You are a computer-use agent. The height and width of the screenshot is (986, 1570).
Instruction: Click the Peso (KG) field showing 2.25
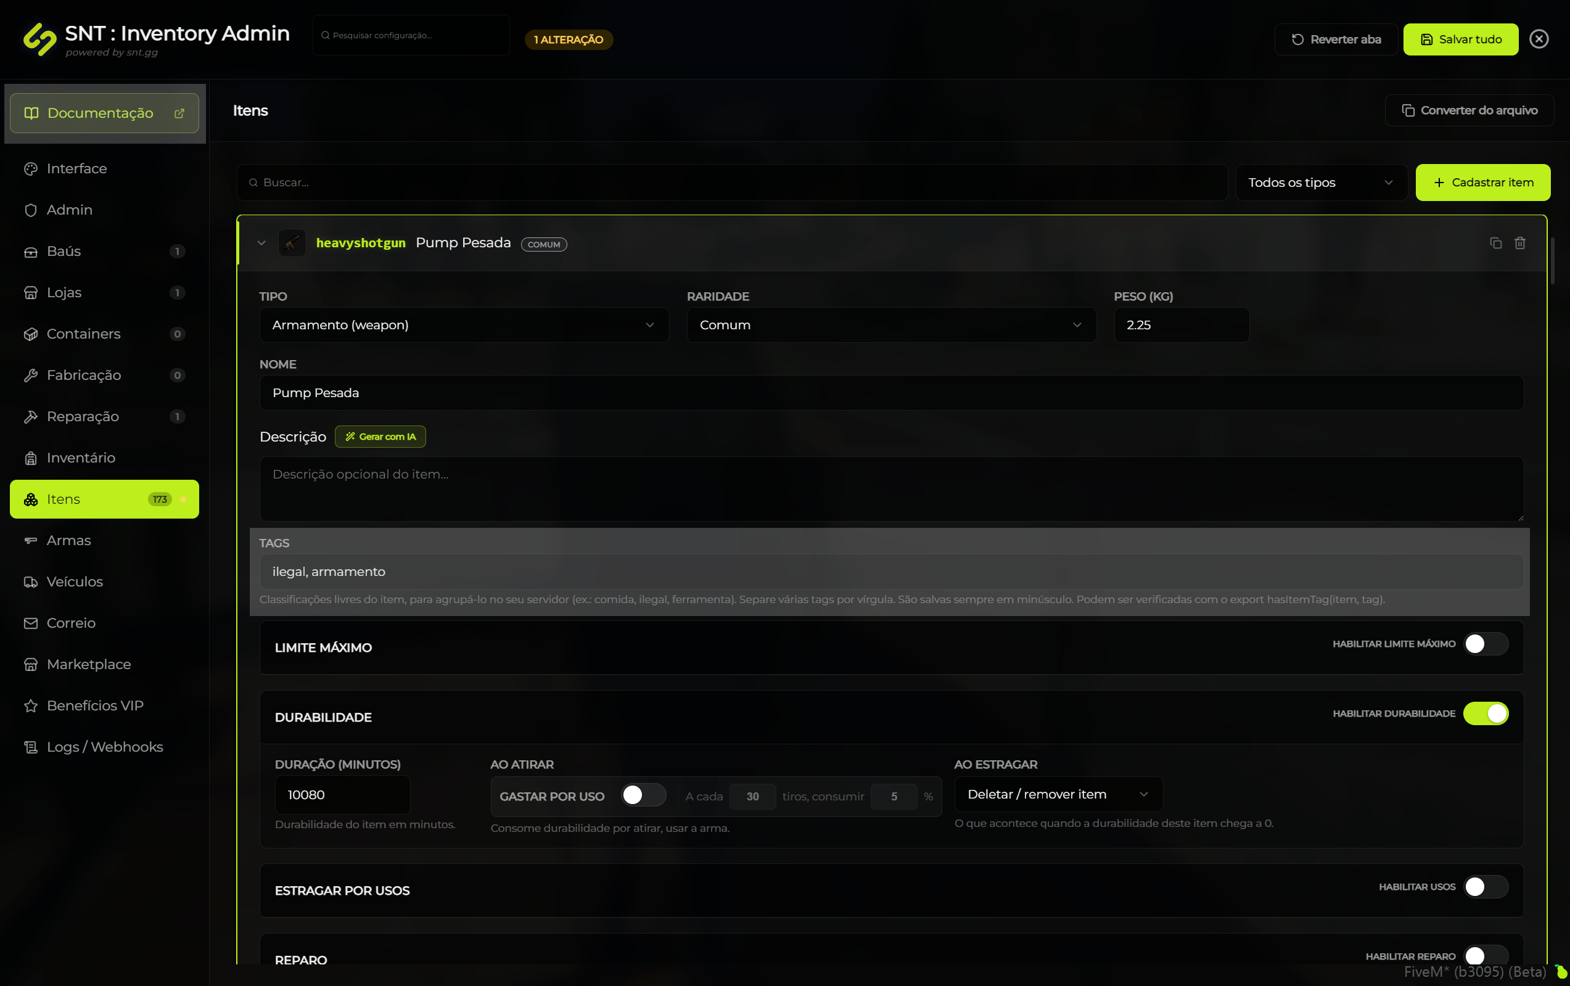pyautogui.click(x=1182, y=325)
